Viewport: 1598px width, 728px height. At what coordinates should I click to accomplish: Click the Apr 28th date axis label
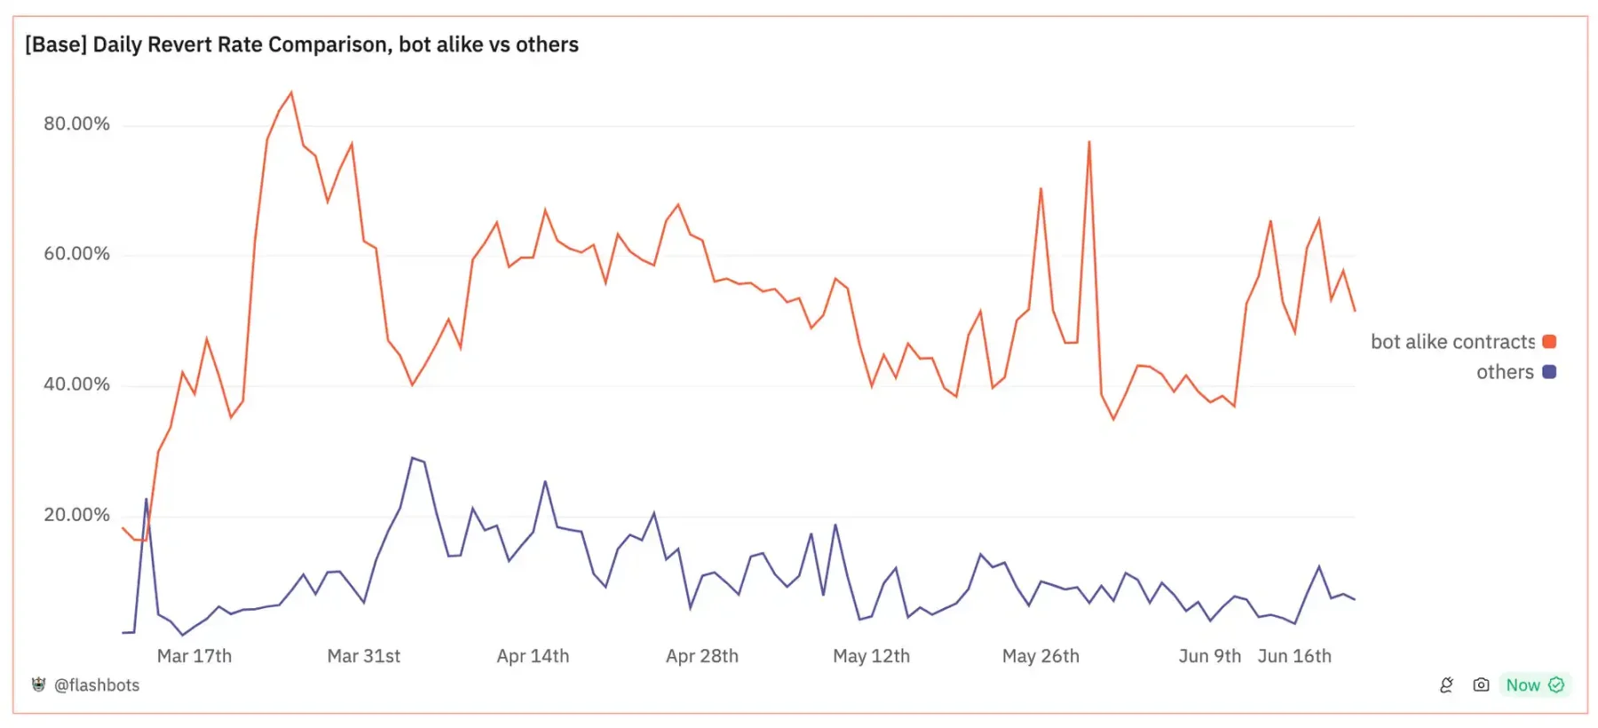point(702,656)
